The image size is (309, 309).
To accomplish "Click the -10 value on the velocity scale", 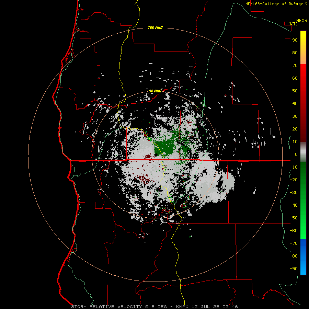I will click(x=294, y=167).
